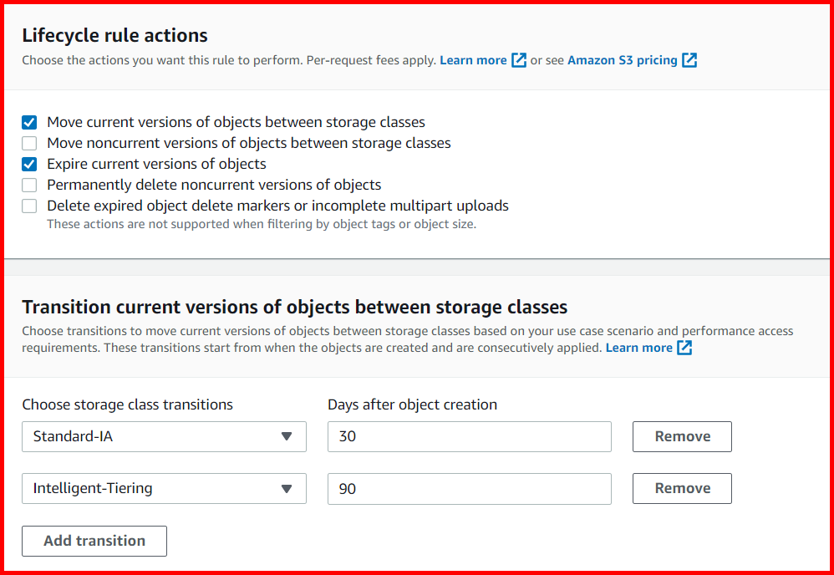Remove the Intelligent-Tiering transition

pos(681,488)
